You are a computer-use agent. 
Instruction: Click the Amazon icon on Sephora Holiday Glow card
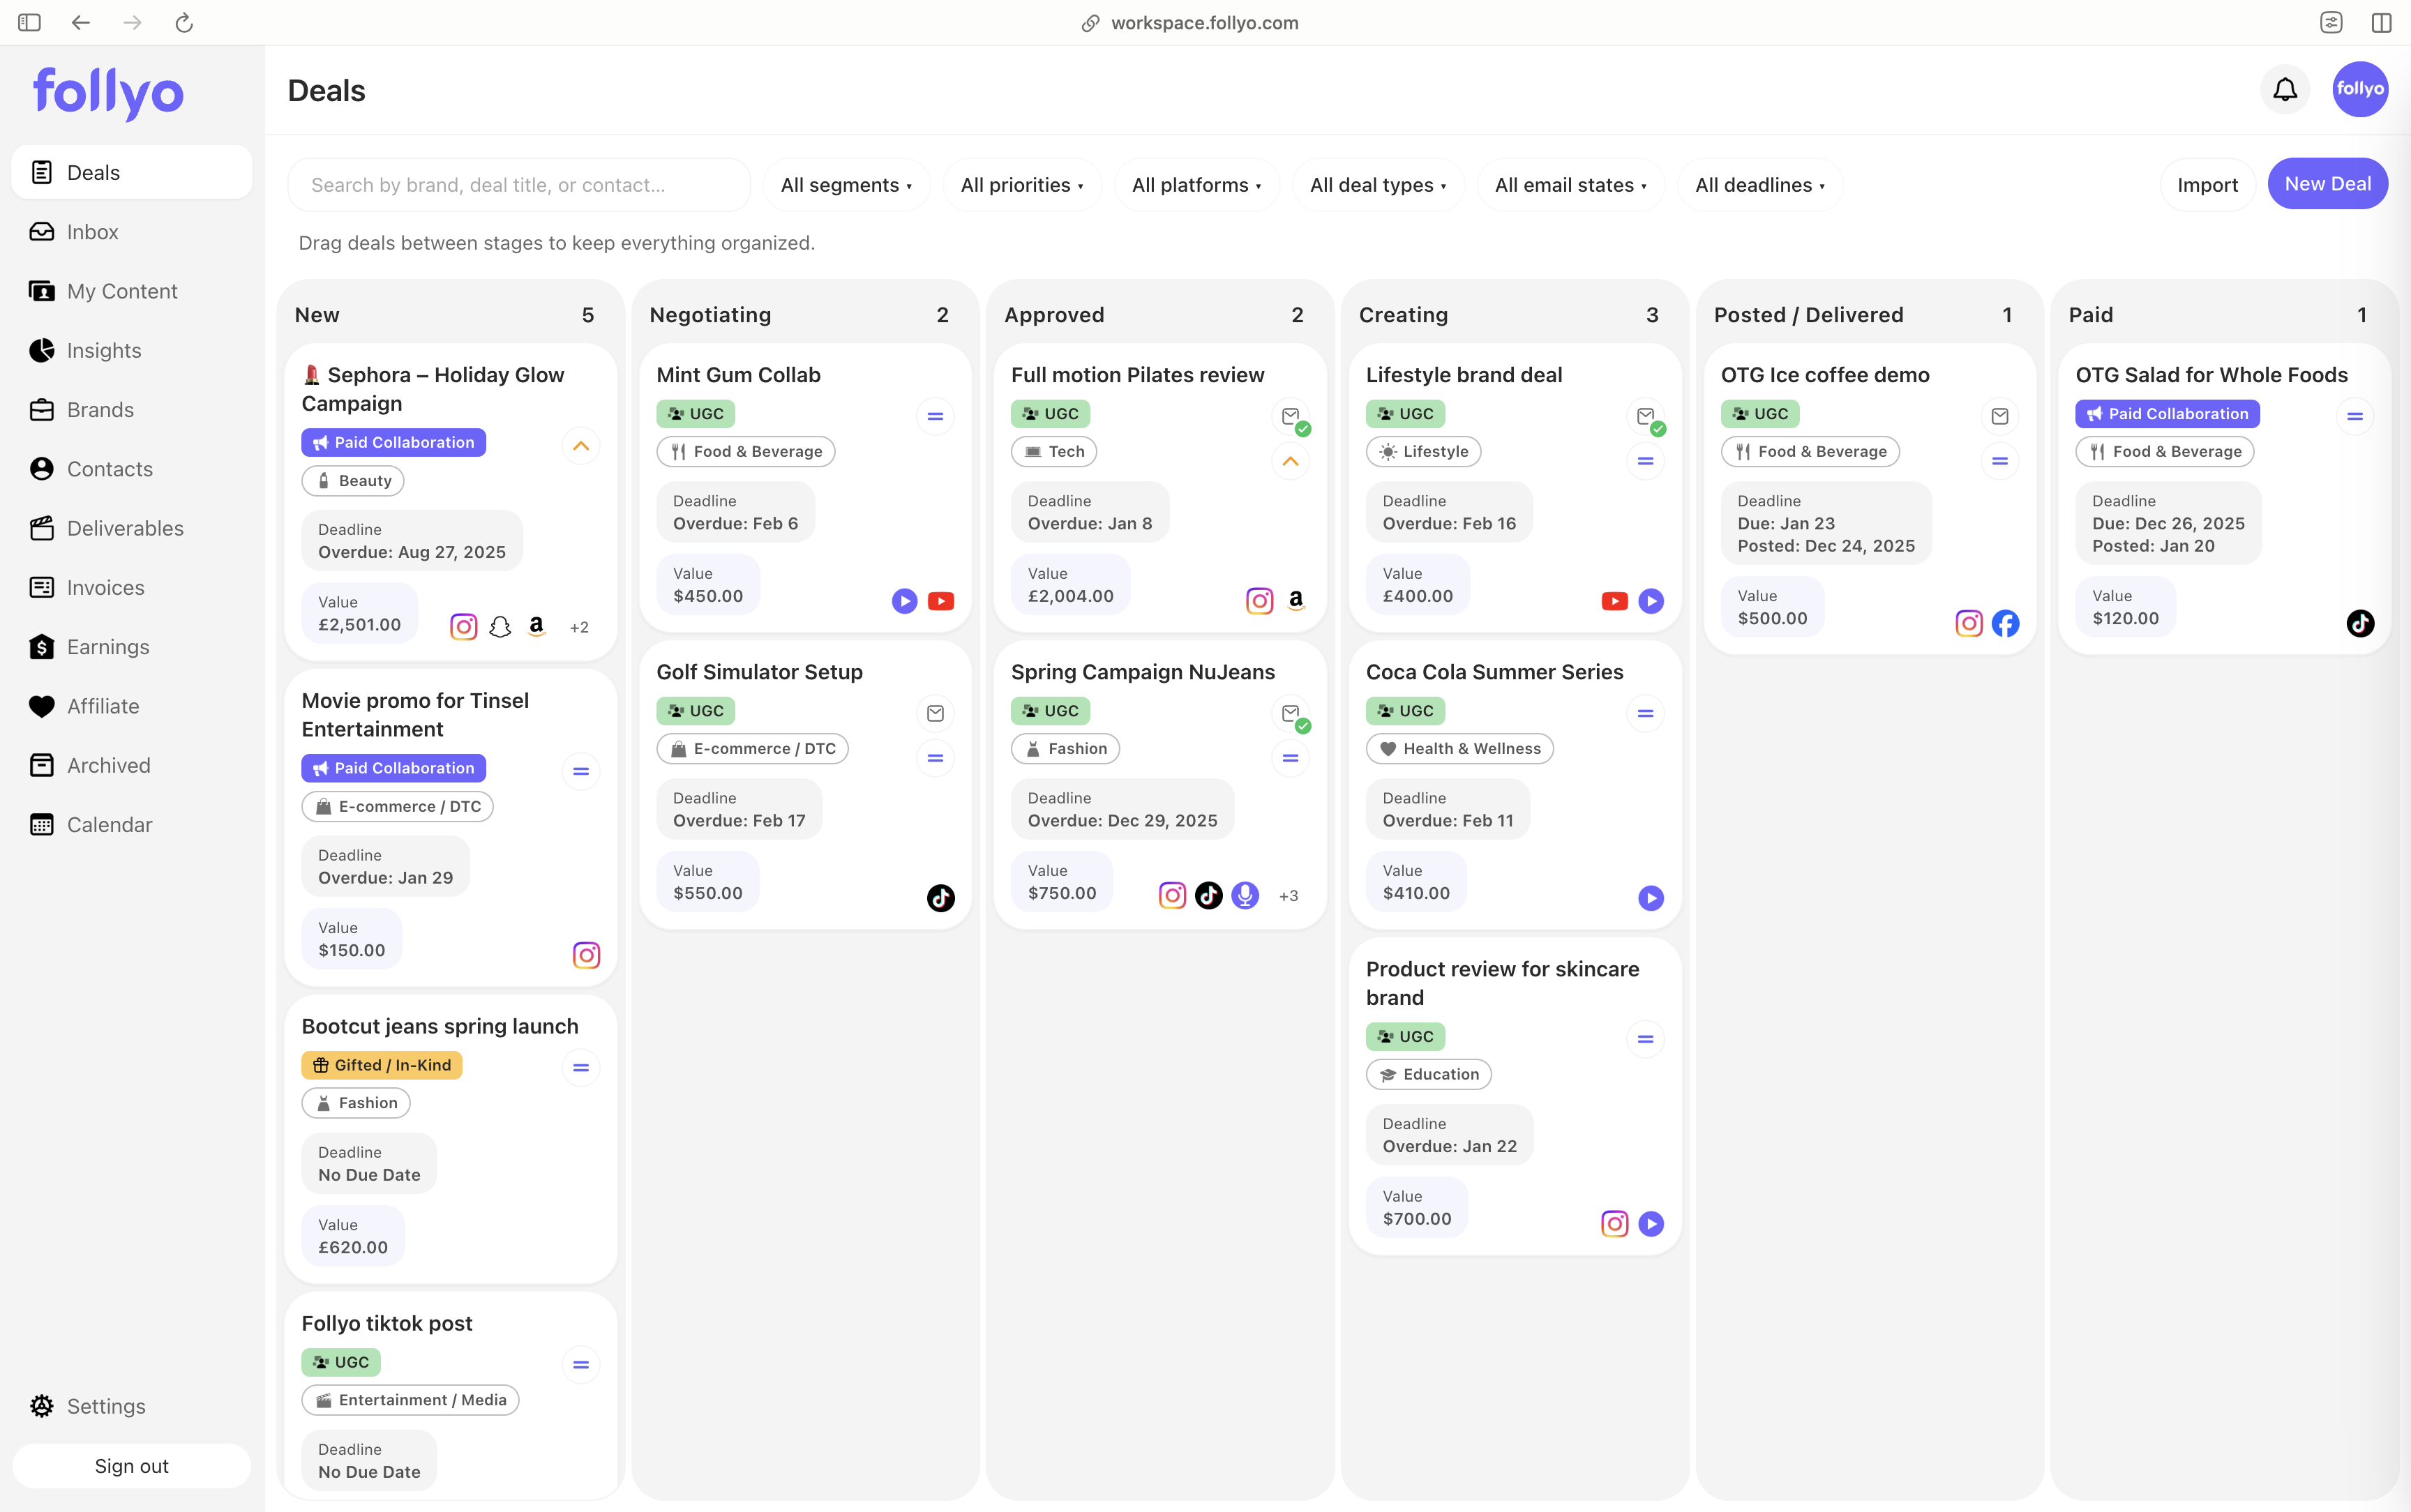[536, 626]
